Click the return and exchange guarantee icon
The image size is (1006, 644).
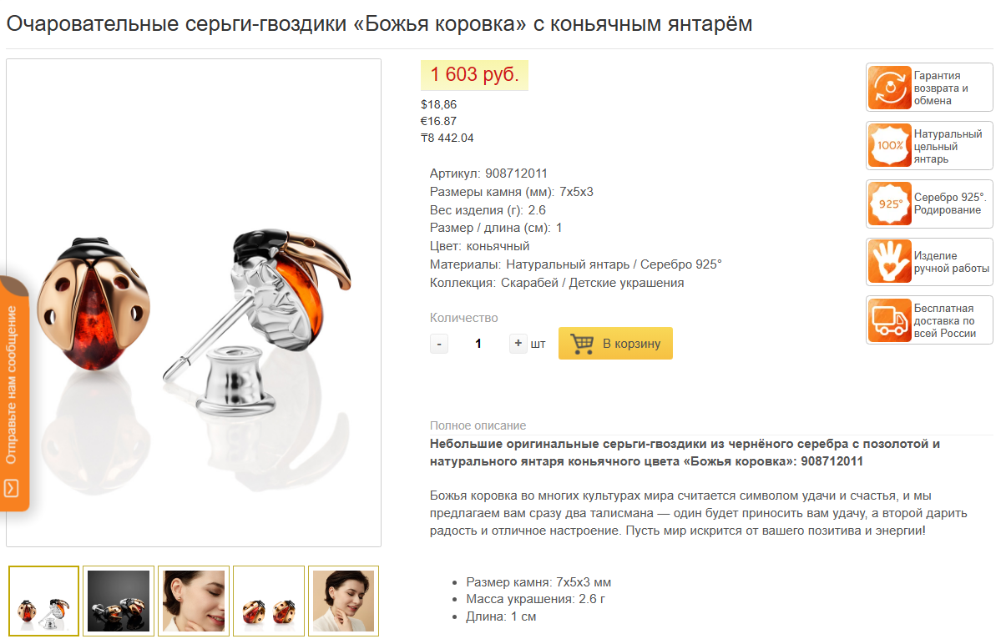889,88
